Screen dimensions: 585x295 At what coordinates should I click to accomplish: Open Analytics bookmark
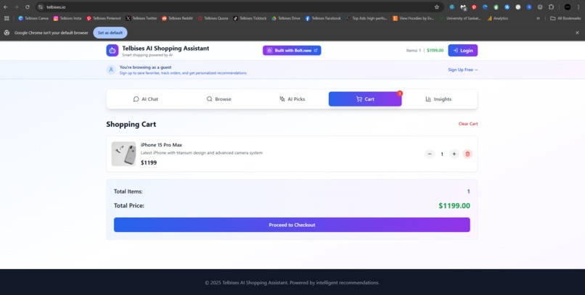(x=497, y=18)
